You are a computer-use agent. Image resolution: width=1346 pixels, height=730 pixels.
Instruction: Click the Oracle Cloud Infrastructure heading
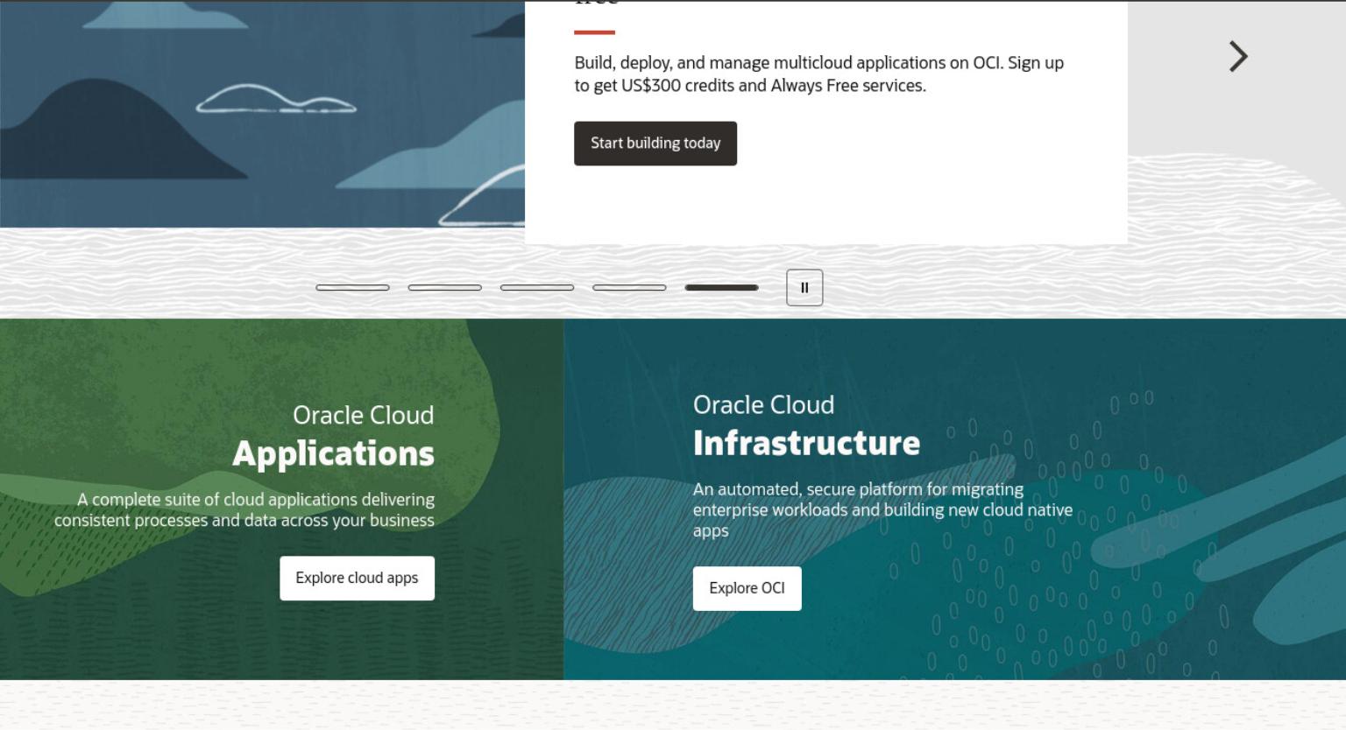point(806,425)
